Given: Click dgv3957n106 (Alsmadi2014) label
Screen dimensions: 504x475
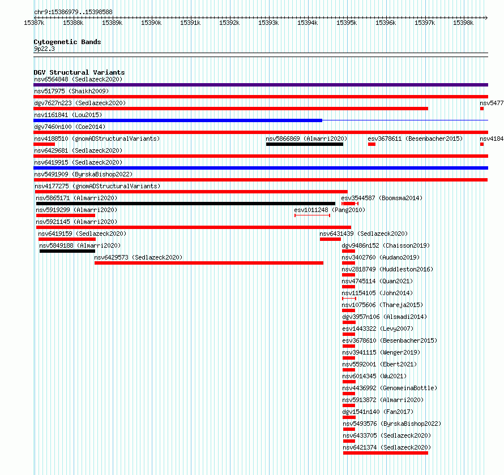Looking at the screenshot, I should coord(385,317).
